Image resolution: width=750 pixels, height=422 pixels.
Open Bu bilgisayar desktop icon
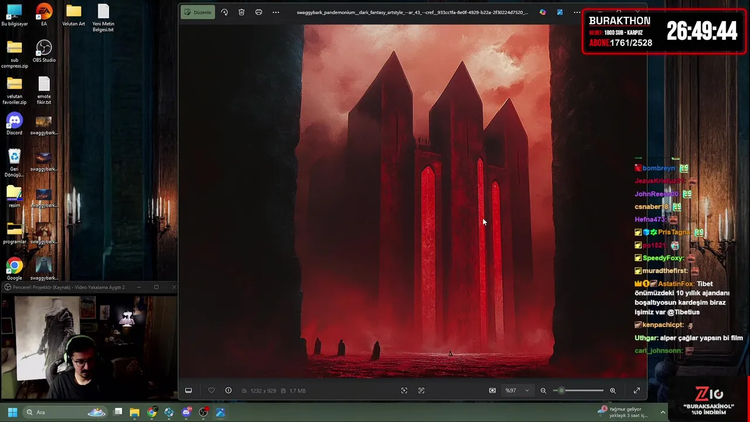click(x=15, y=16)
